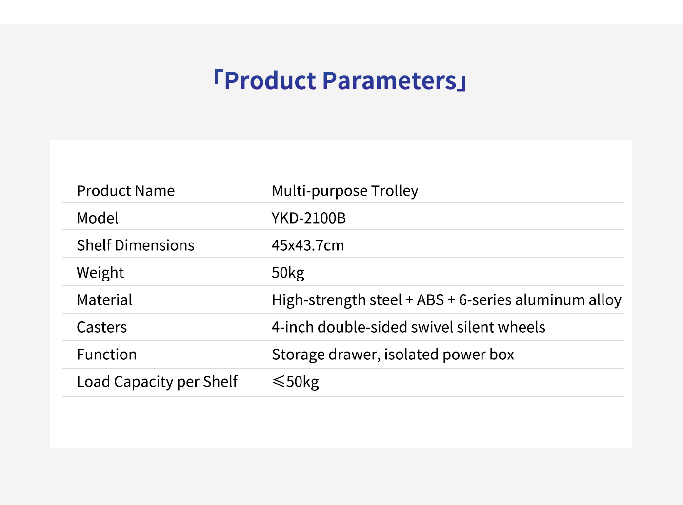The image size is (683, 505).
Task: Select the Storage drawer, isolated power box text
Action: (393, 355)
